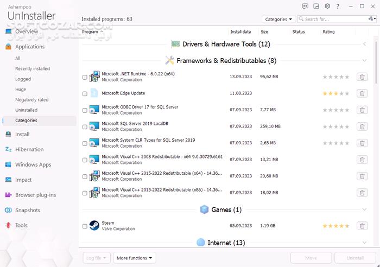The image size is (380, 267).
Task: Open the Log file dropdown
Action: tap(97, 258)
